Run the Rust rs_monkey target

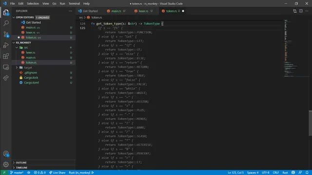[81, 173]
